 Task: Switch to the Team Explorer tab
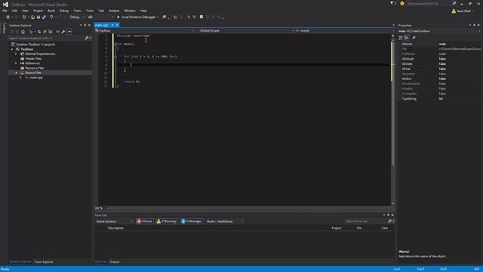pyautogui.click(x=44, y=261)
